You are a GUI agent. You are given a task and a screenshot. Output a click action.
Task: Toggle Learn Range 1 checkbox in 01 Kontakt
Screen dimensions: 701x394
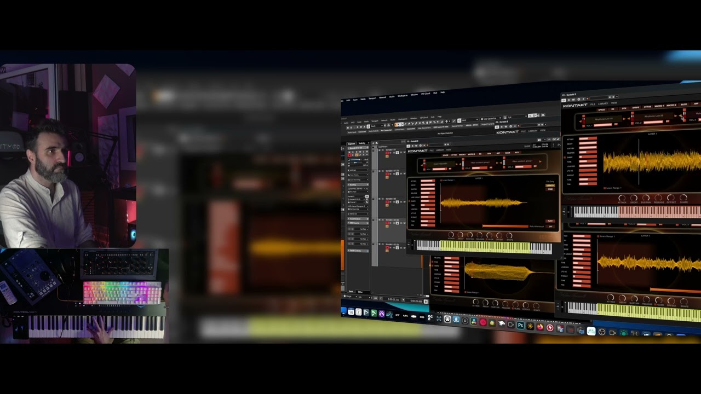605,188
